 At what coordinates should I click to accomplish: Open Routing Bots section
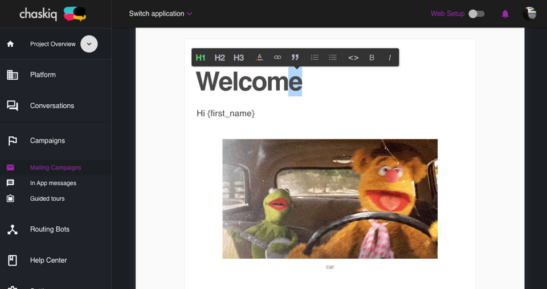point(50,229)
